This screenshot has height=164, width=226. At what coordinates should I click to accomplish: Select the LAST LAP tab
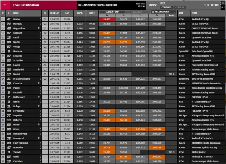137,12
